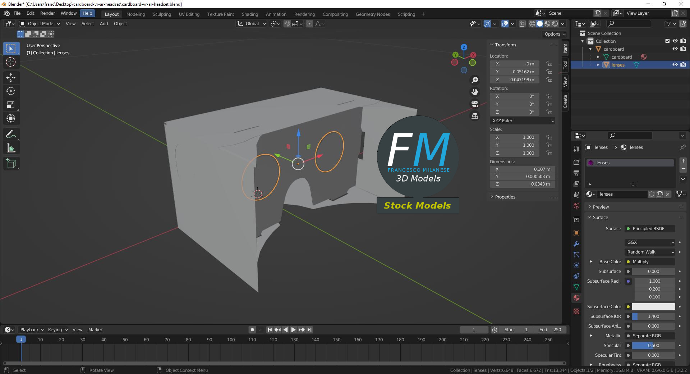Open the Render menu

pos(47,13)
